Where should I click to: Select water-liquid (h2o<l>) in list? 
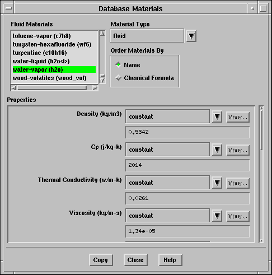click(x=54, y=61)
